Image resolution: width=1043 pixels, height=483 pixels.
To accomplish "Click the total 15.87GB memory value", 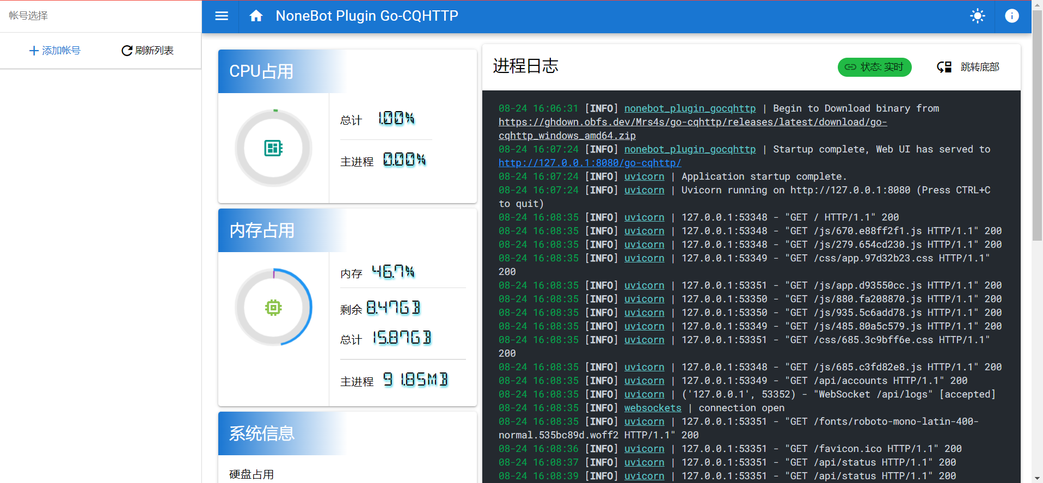I will pyautogui.click(x=402, y=338).
